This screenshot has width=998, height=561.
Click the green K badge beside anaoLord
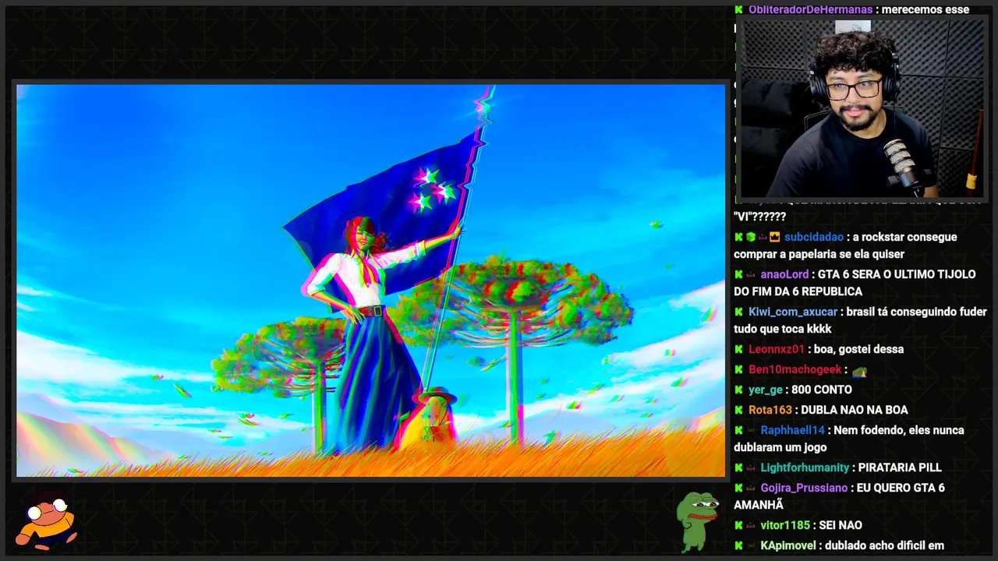[738, 274]
